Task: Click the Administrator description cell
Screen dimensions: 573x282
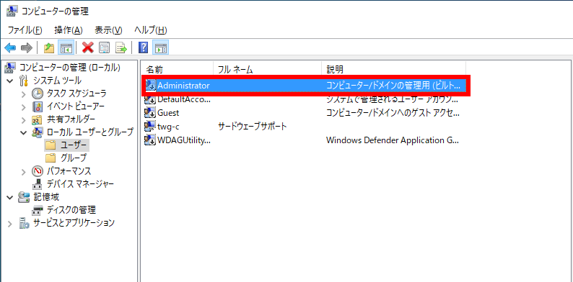Action: click(393, 86)
